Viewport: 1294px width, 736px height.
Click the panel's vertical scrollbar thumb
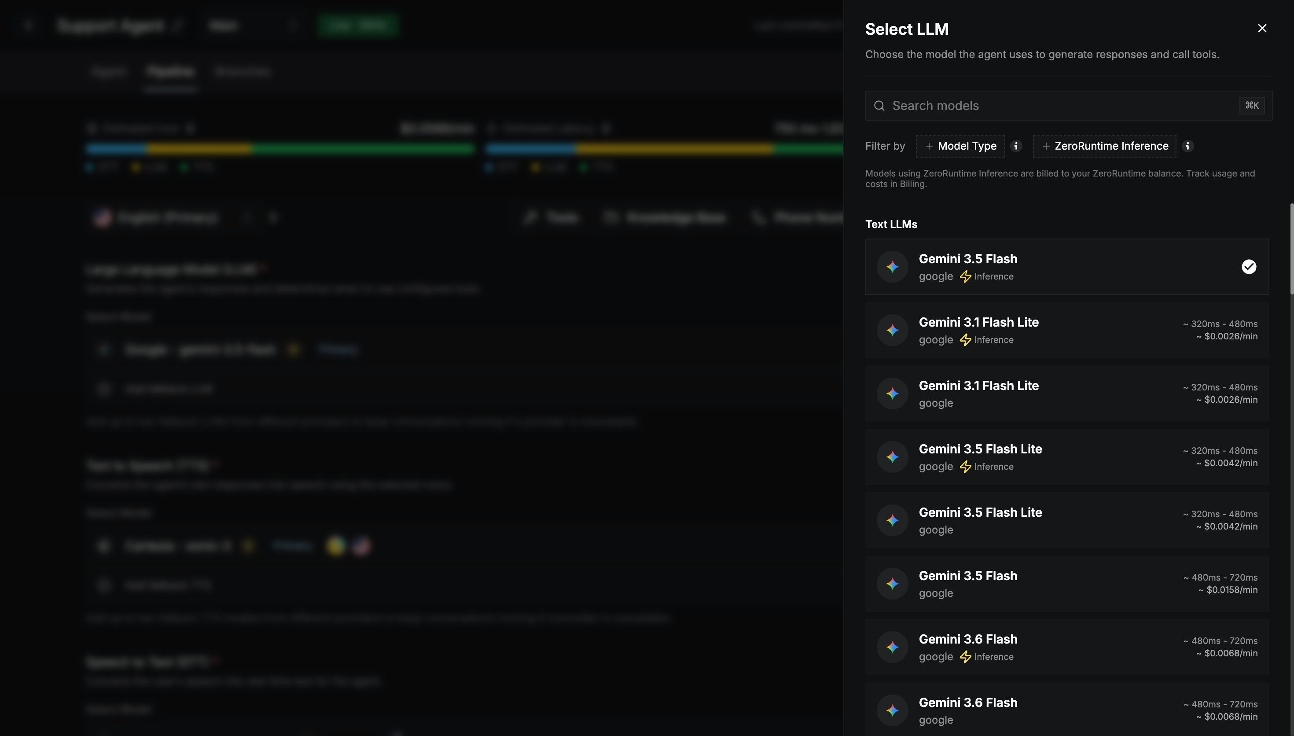(1291, 248)
